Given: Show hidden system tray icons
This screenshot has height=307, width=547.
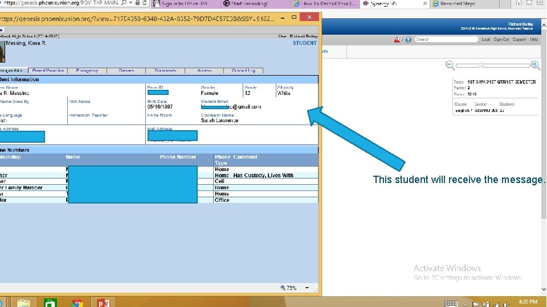Looking at the screenshot, I should 466,305.
